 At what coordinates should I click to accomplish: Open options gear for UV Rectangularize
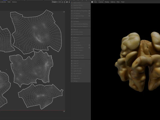point(89,48)
